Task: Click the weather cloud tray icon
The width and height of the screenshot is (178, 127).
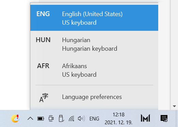Action: (15, 118)
